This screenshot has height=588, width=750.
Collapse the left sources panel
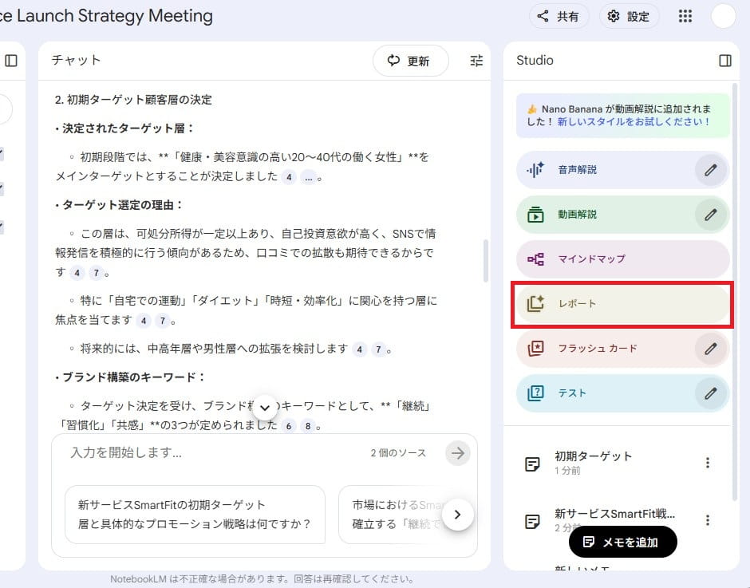[10, 60]
